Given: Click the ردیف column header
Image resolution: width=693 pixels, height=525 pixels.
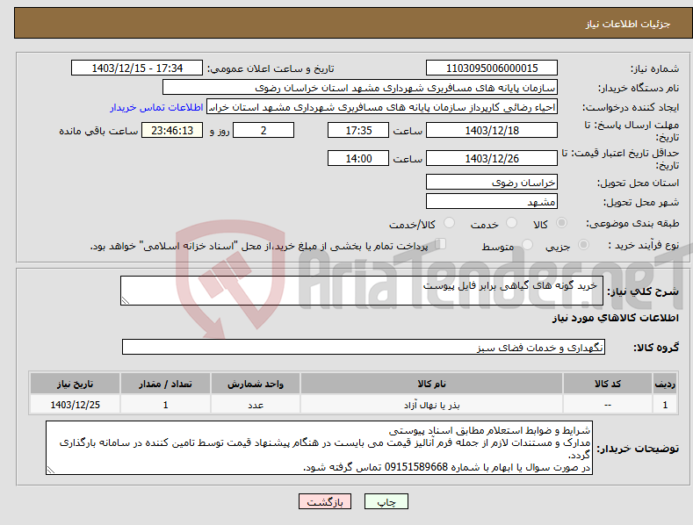Looking at the screenshot, I should coord(665,384).
